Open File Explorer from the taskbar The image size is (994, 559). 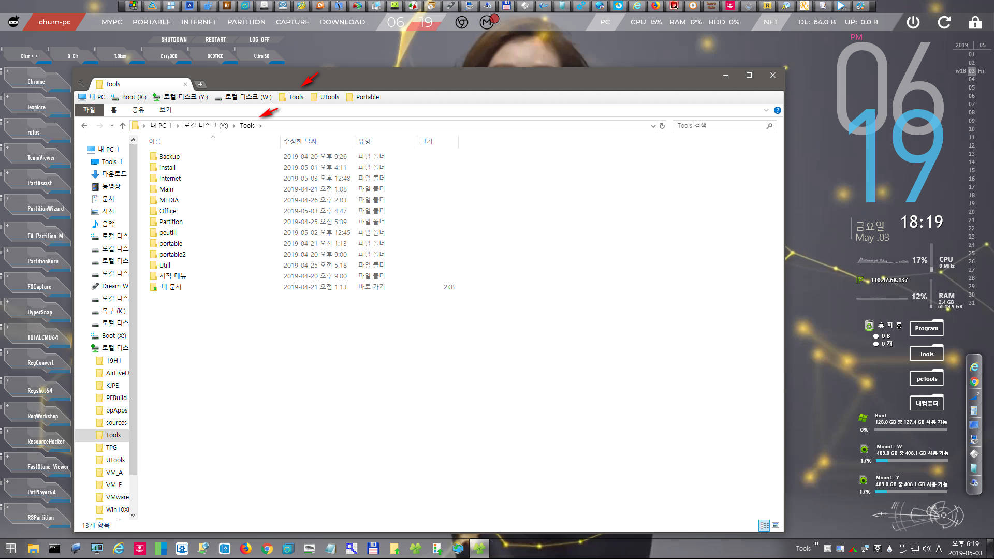click(33, 549)
